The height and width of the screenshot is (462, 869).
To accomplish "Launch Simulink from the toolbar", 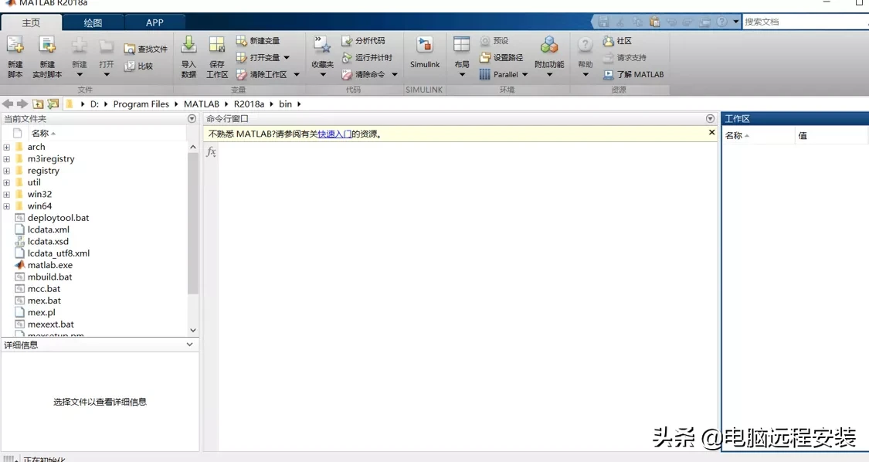I will [425, 53].
